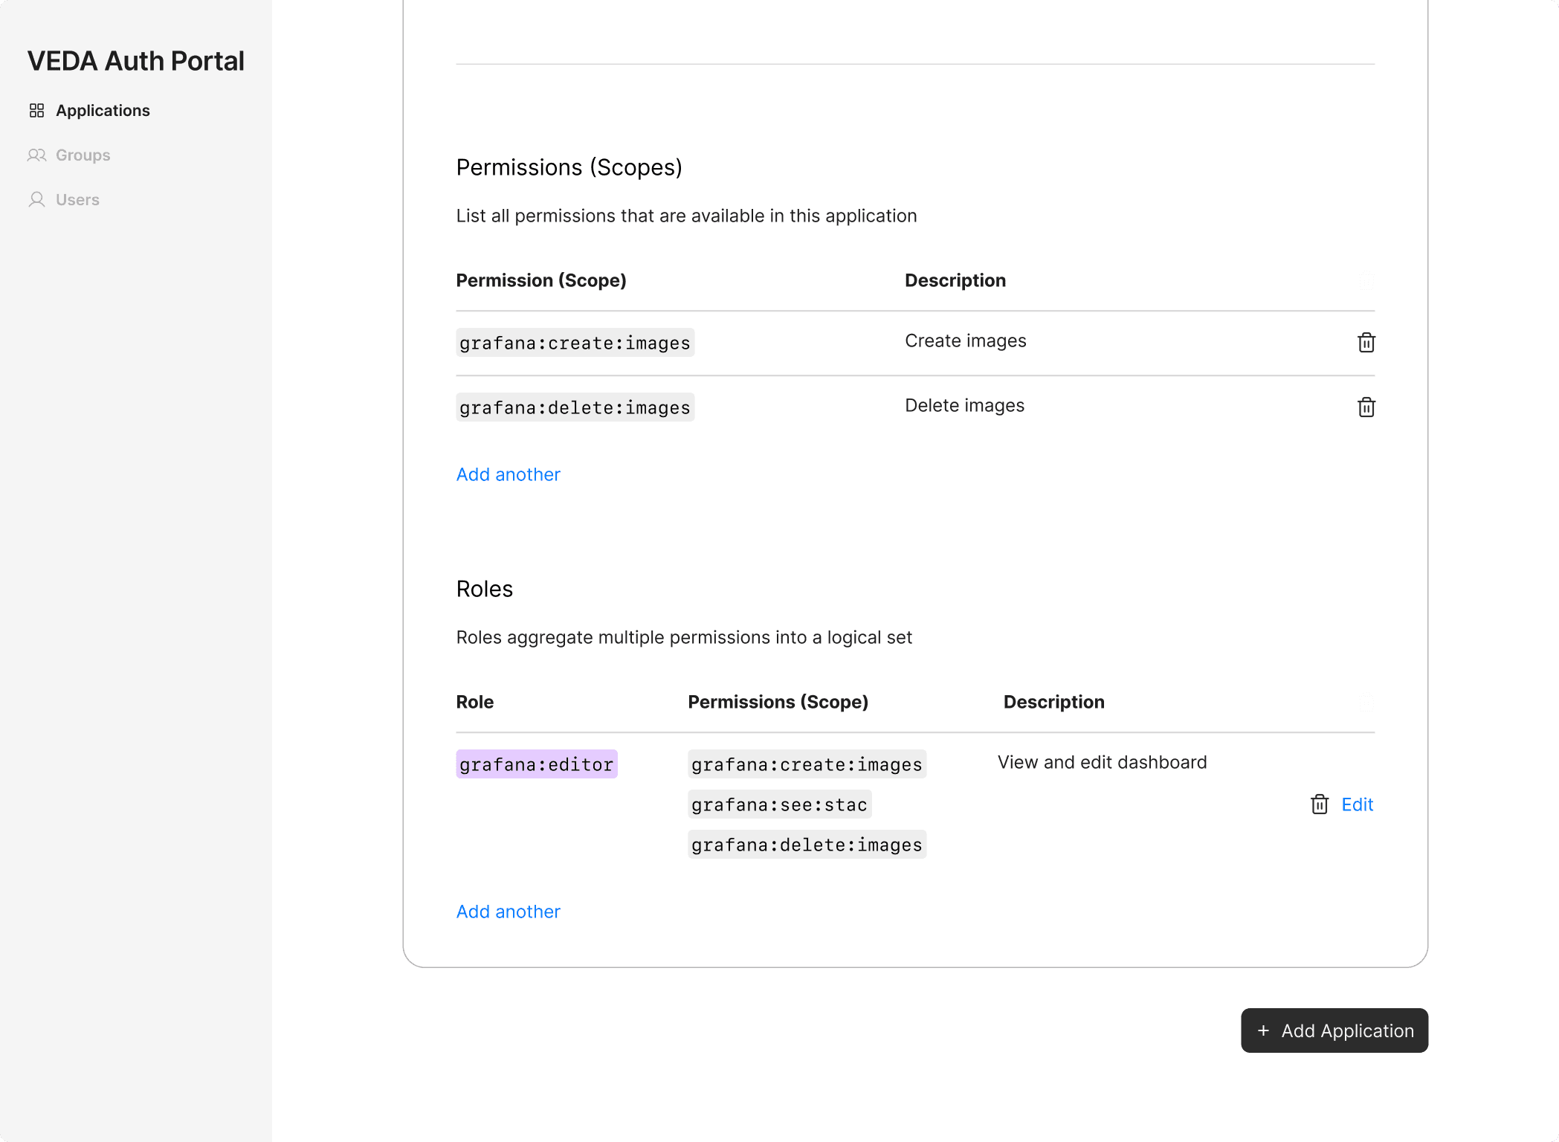Add another role
The image size is (1559, 1142).
pos(508,912)
